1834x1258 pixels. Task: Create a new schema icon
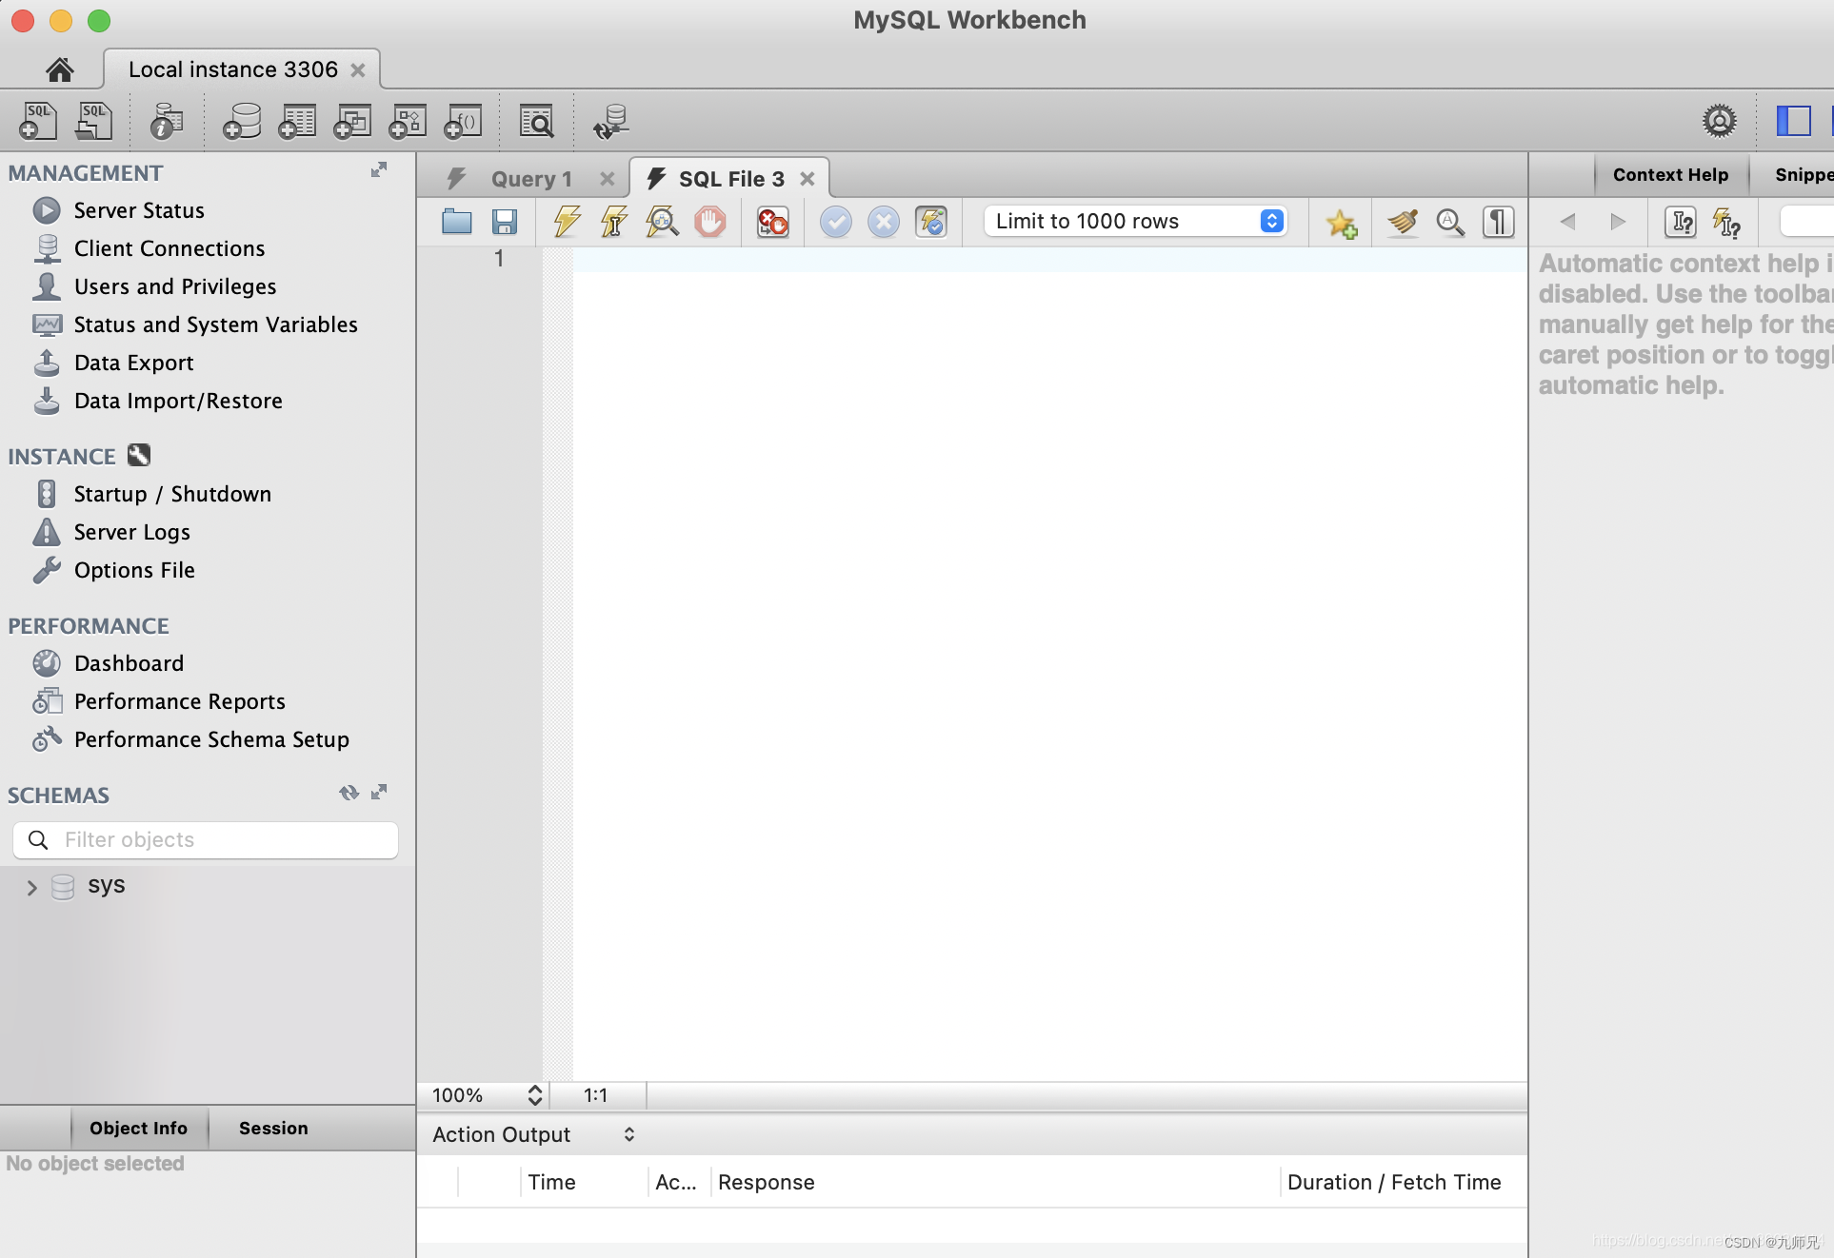242,122
